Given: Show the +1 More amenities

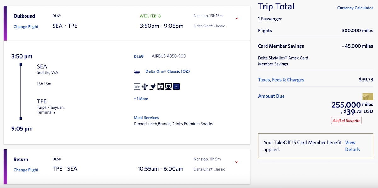Looking at the screenshot, I should pyautogui.click(x=141, y=99).
